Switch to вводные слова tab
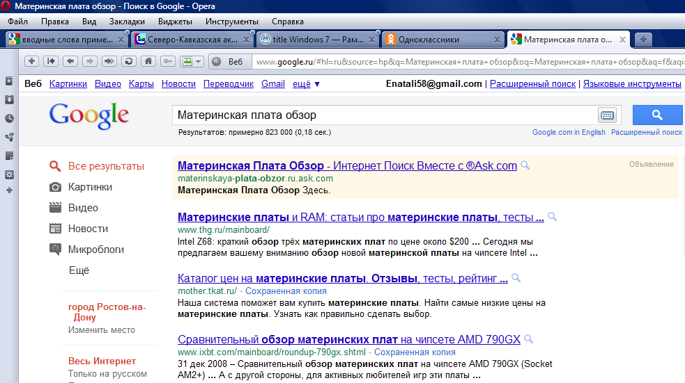The width and height of the screenshot is (685, 383). (x=67, y=40)
